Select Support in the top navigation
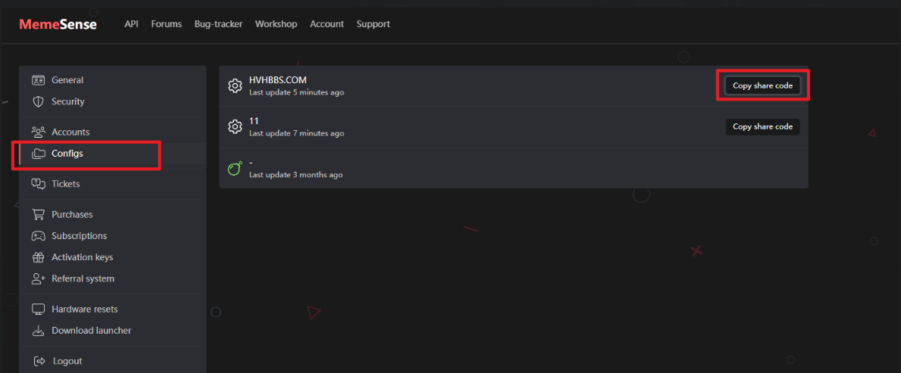Viewport: 901px width, 373px height. pyautogui.click(x=373, y=24)
